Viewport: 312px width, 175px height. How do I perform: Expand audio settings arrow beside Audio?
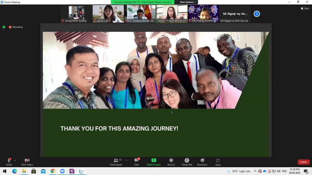coord(15,160)
